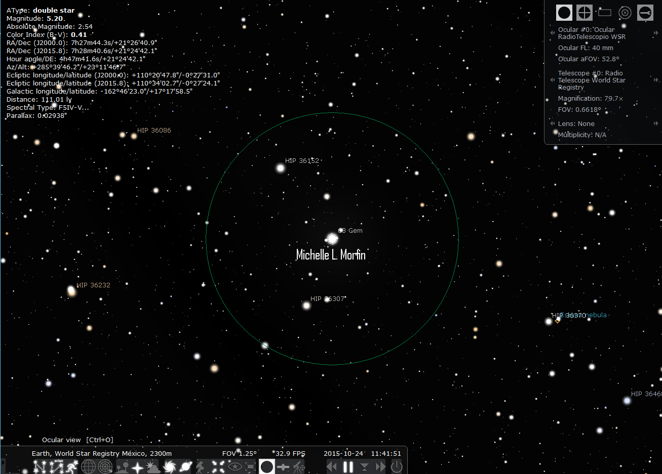The image size is (662, 474).
Task: Open ocular plugin configuration wrench
Action: point(645,13)
